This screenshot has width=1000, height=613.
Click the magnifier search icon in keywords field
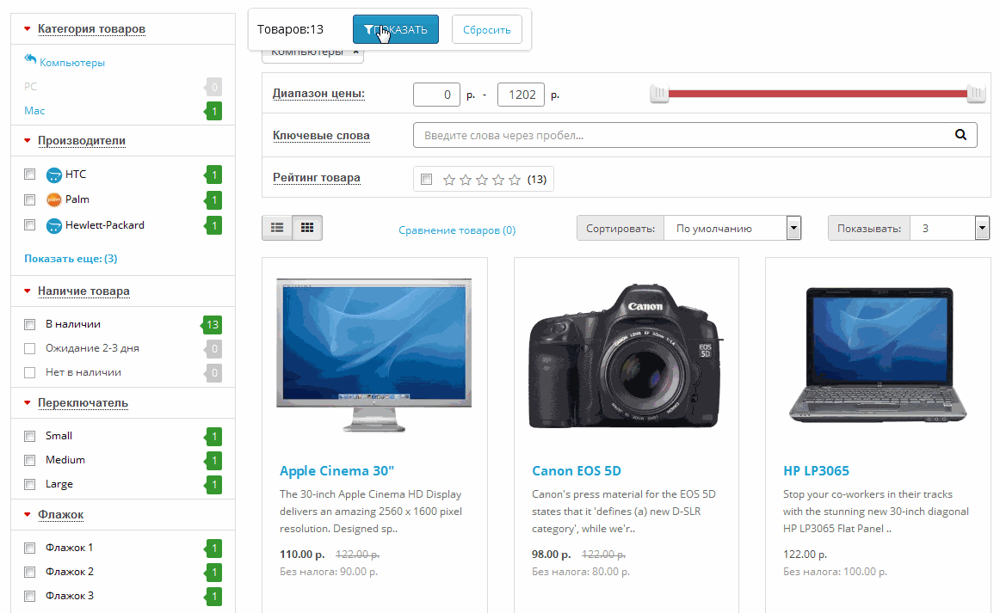tap(960, 134)
